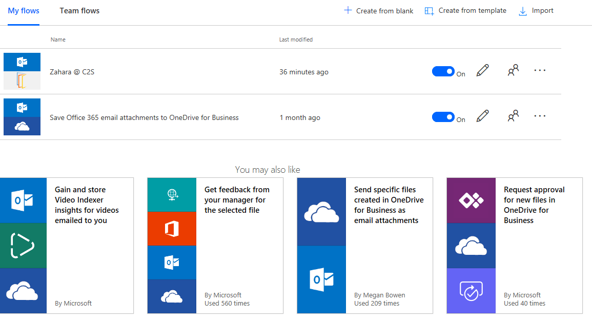The width and height of the screenshot is (592, 322).
Task: Click OneDrive cloud icon on the Video Indexer card
Action: click(23, 291)
